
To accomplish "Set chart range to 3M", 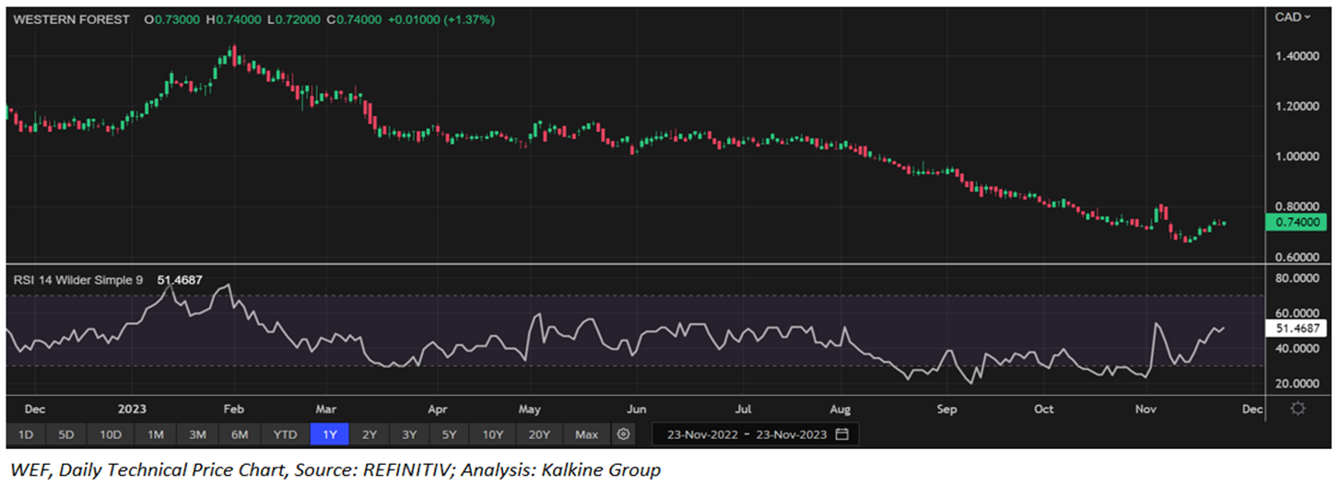I will point(197,433).
